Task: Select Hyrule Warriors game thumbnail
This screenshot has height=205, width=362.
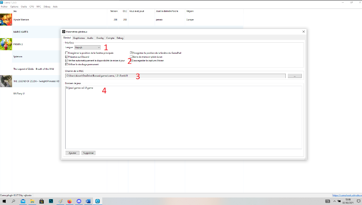Action: (x=6, y=20)
